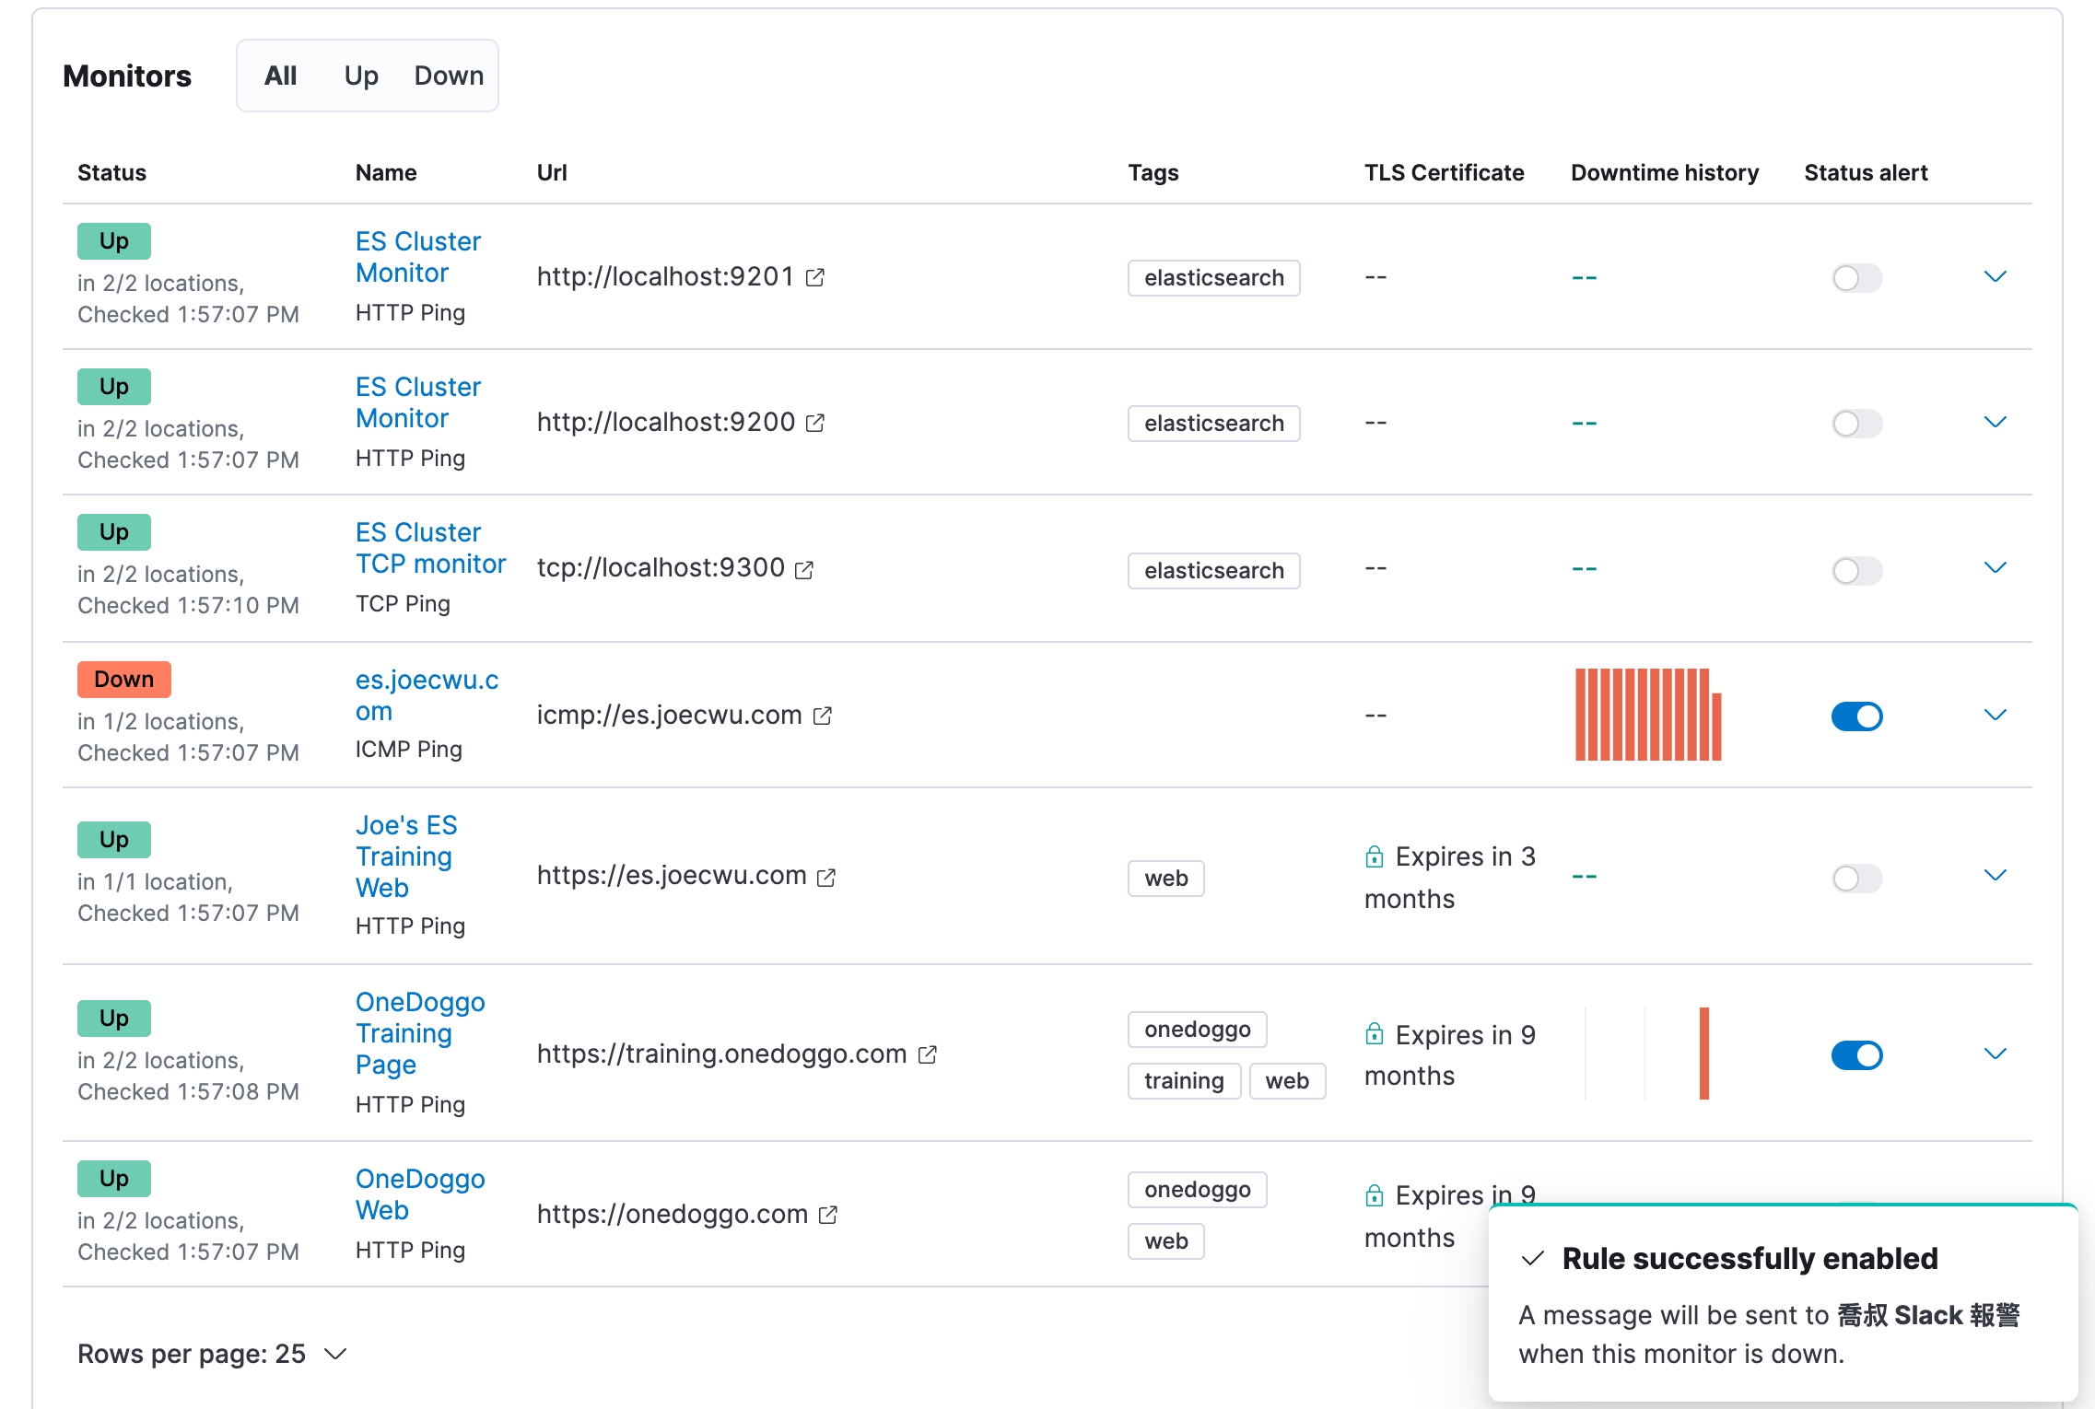Open external link icon for https://training.onedoggo.com

(927, 1054)
